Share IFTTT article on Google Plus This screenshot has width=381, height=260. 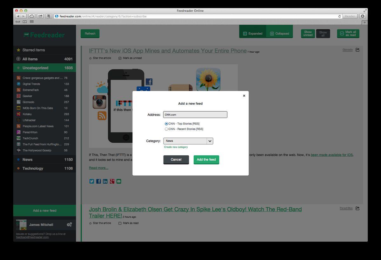(x=112, y=181)
